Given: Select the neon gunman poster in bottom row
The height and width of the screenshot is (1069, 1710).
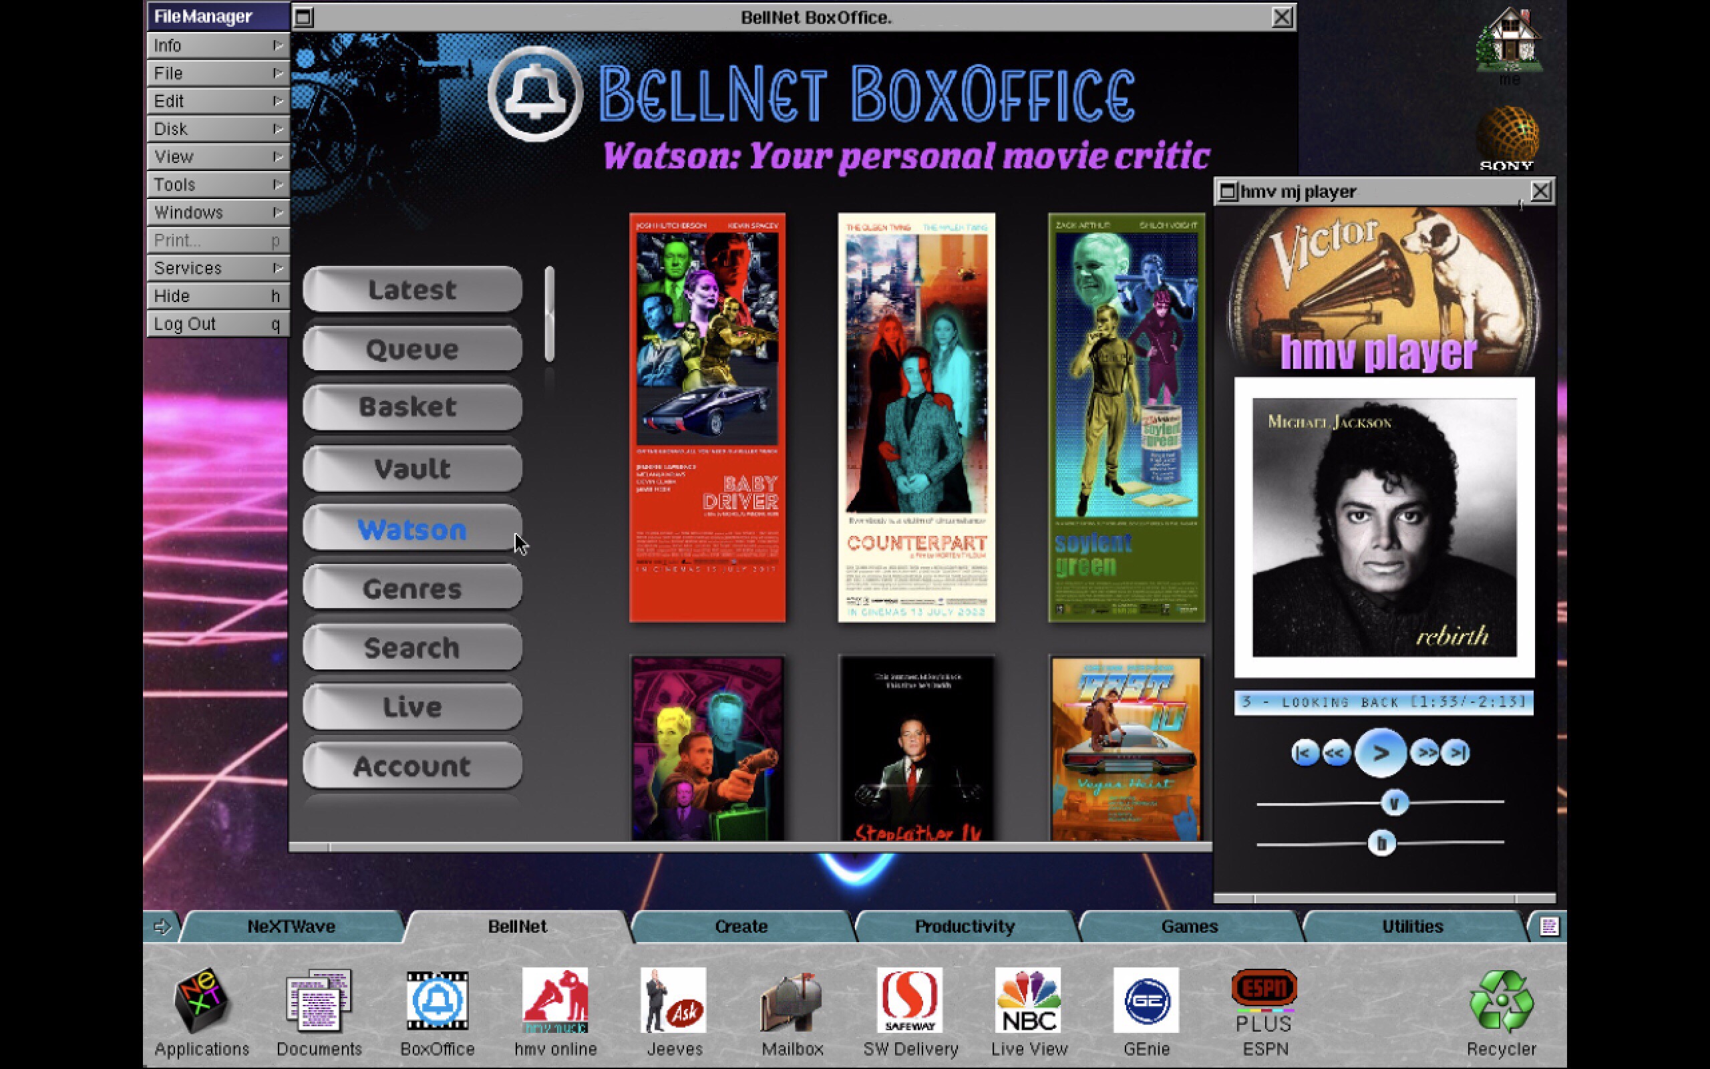Looking at the screenshot, I should click(707, 749).
